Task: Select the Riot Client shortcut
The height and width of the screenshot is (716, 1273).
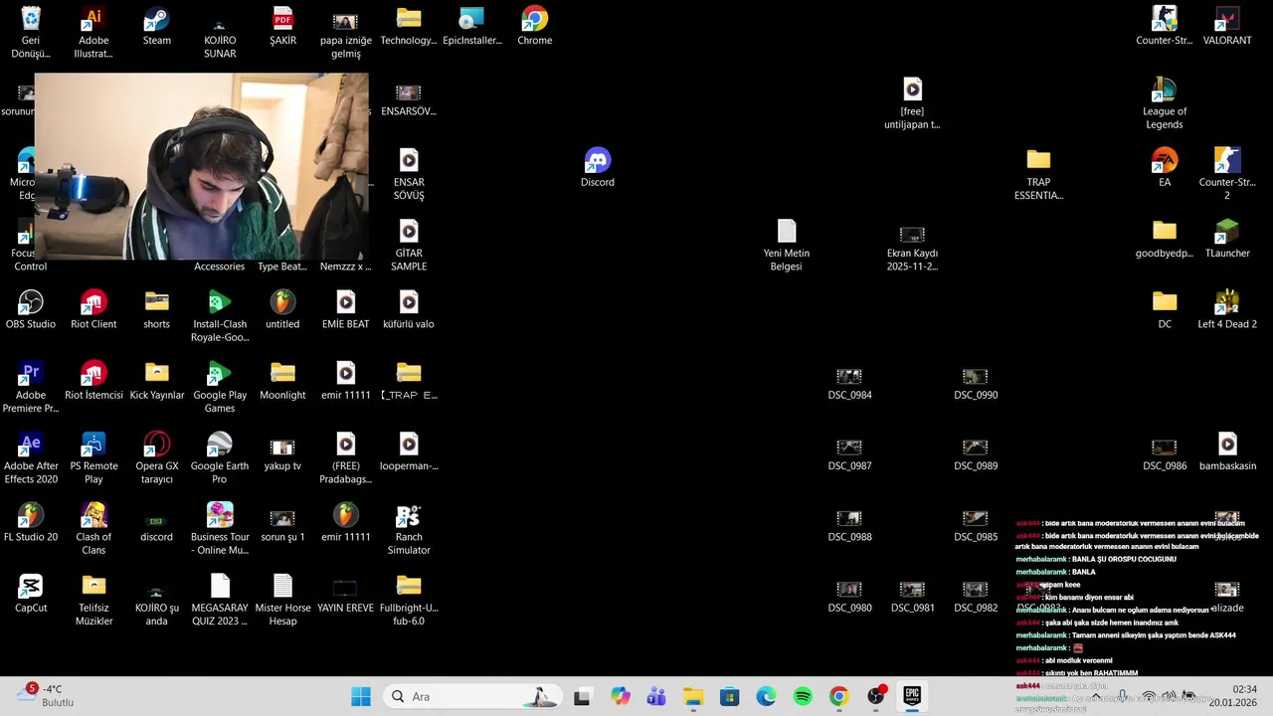Action: click(x=93, y=310)
